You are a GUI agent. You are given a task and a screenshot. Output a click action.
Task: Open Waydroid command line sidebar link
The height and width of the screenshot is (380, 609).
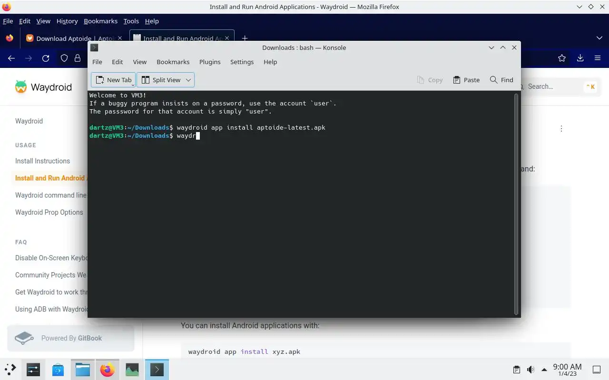coord(51,195)
